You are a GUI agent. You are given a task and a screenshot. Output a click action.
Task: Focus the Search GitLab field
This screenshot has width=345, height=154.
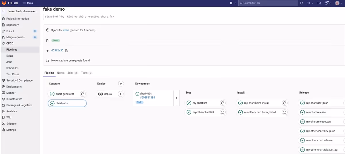(269, 3)
